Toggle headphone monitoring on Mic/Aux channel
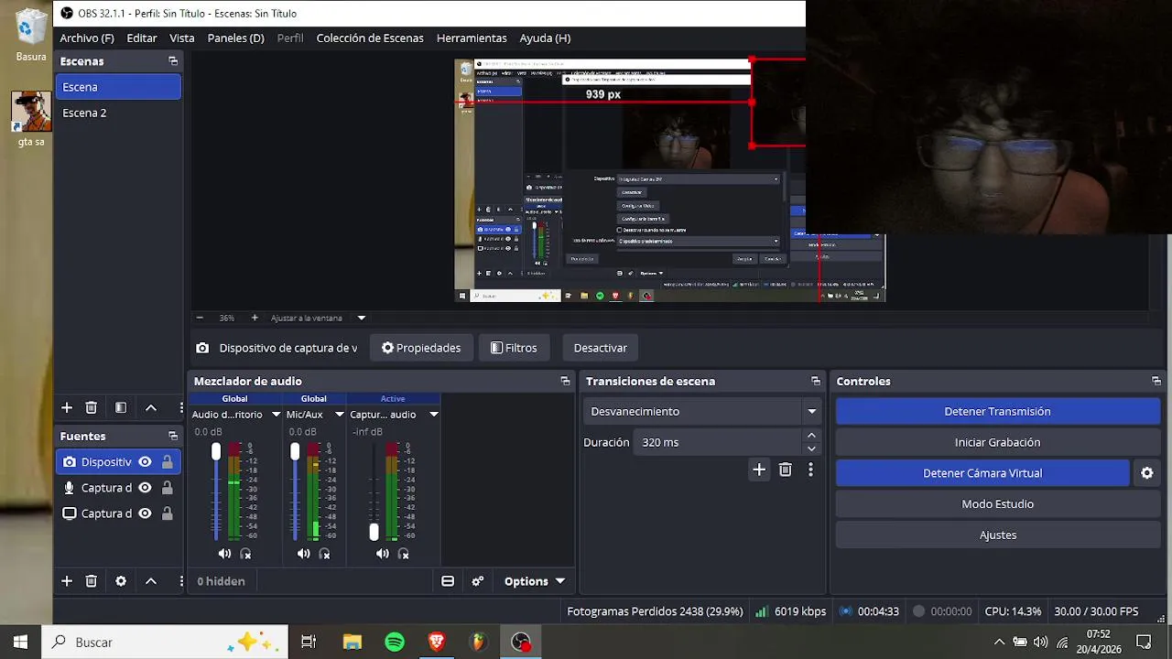1172x659 pixels. click(x=324, y=554)
